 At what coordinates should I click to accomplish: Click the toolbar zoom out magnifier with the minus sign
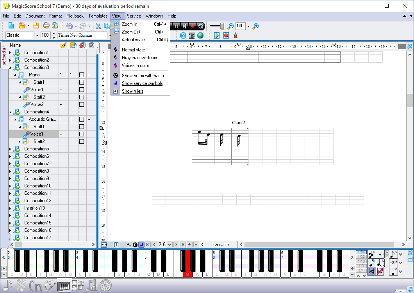(230, 26)
